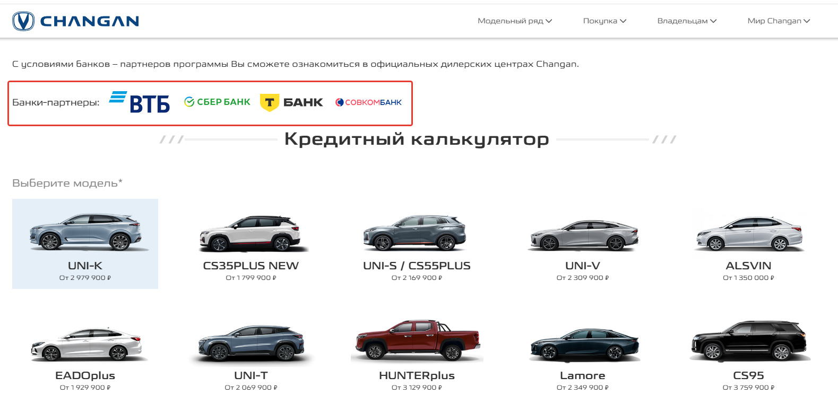Click price От 2 979 900 ₽
This screenshot has width=838, height=404.
(x=85, y=278)
